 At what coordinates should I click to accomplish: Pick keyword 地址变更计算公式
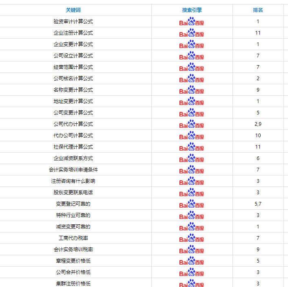[x=73, y=101]
